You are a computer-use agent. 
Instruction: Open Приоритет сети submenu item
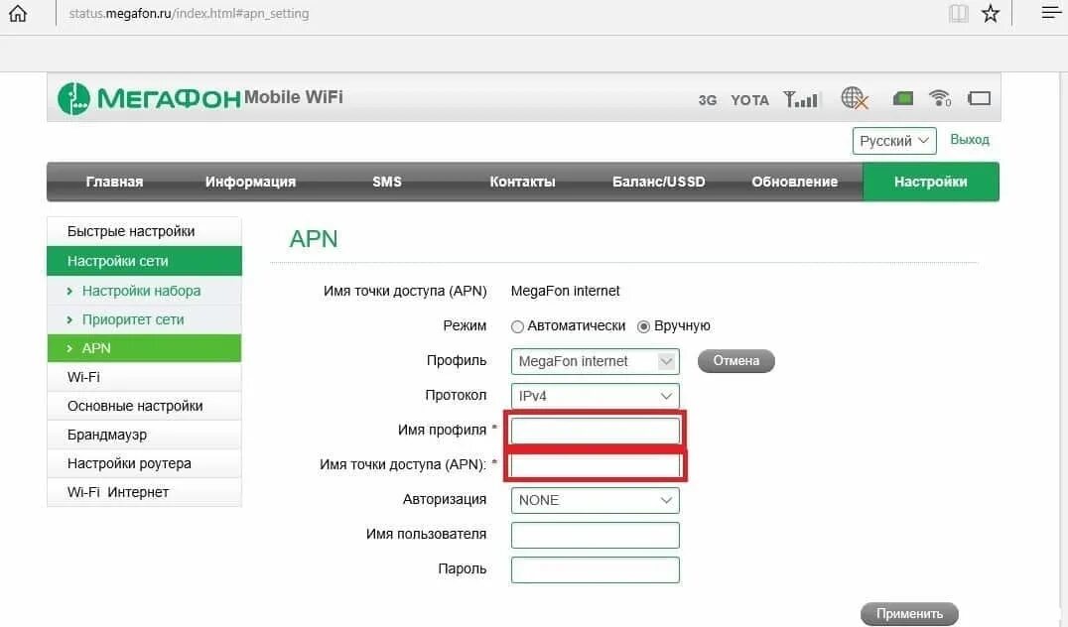click(144, 319)
